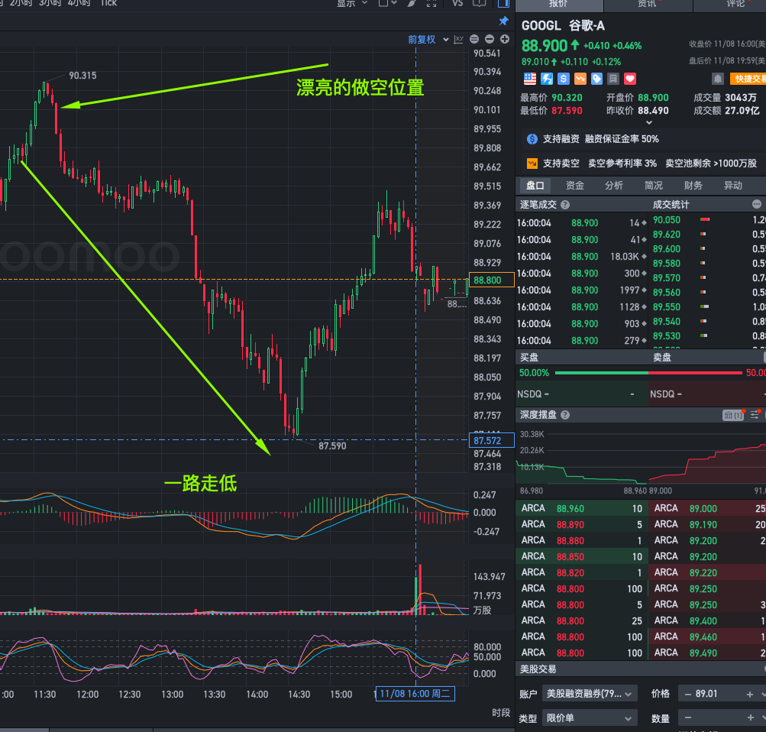Select the 简况 sub-tab
This screenshot has width=766, height=732.
point(654,186)
